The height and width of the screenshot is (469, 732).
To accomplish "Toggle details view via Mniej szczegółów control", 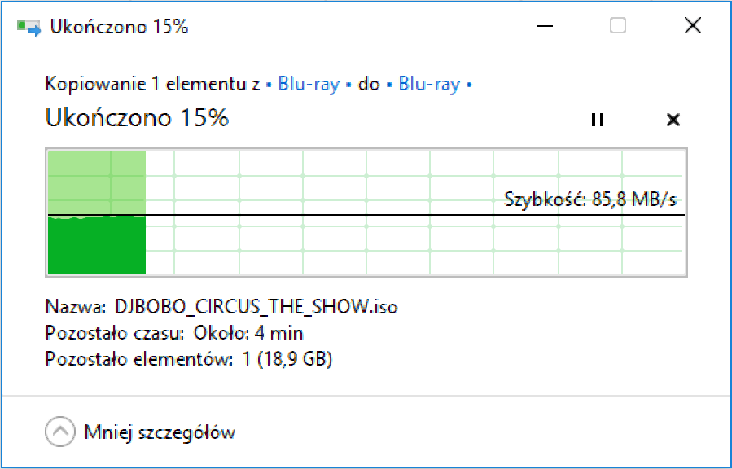I will point(160,432).
